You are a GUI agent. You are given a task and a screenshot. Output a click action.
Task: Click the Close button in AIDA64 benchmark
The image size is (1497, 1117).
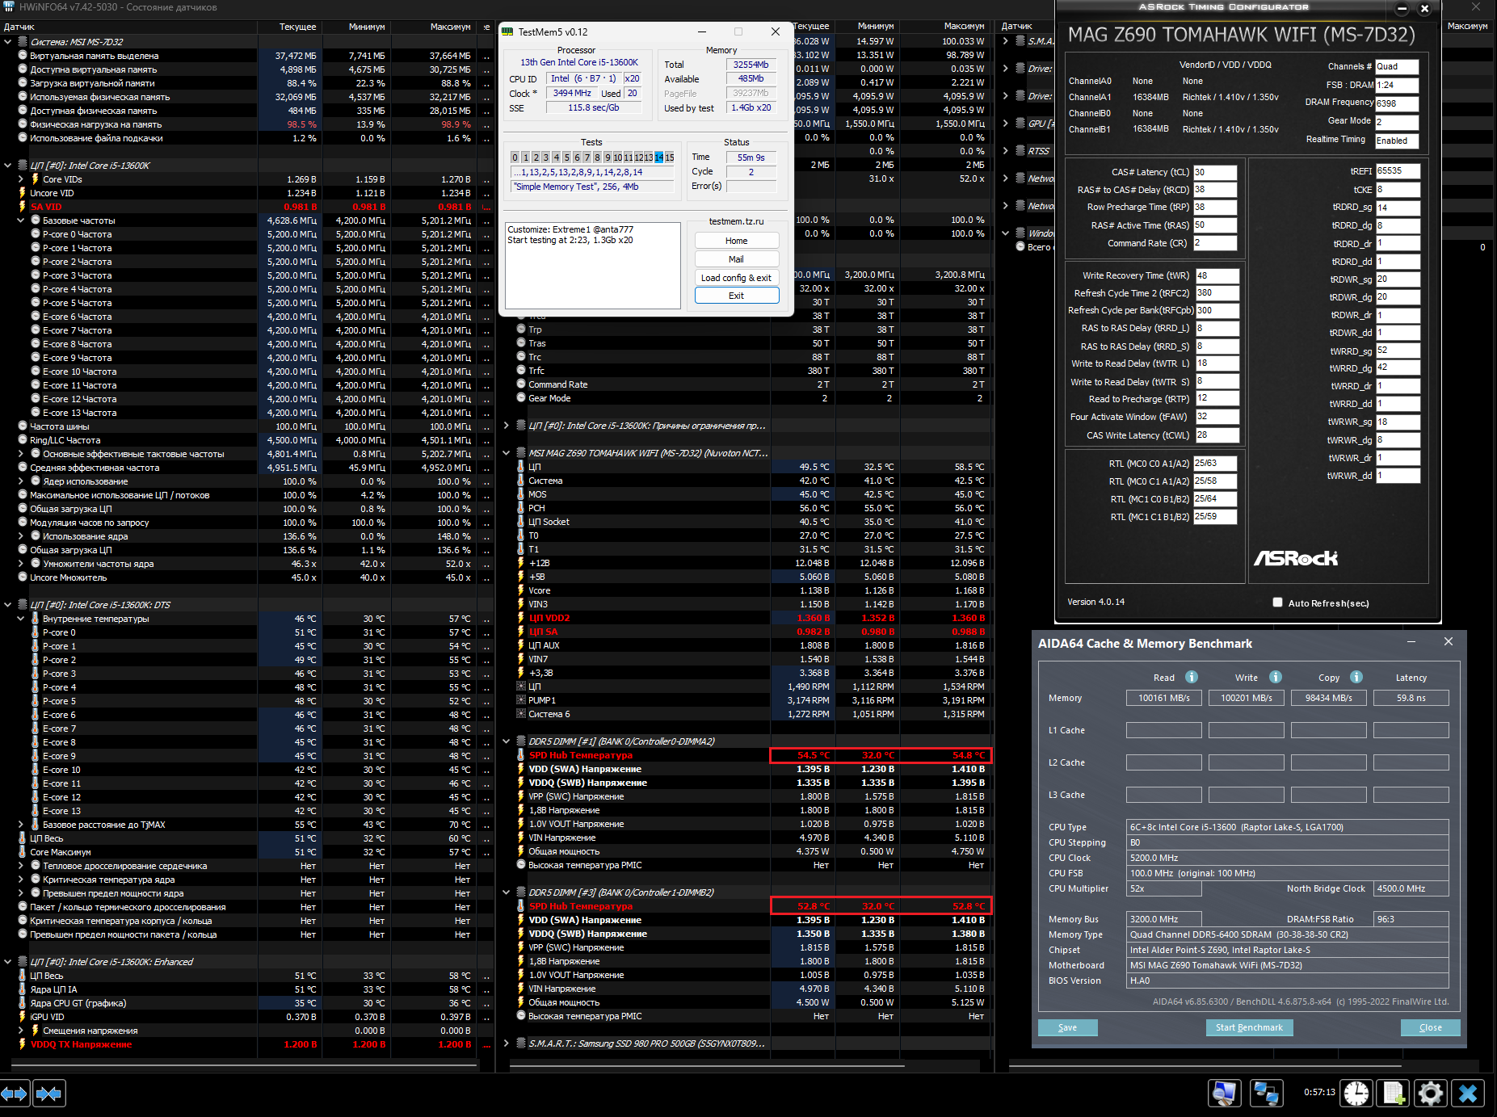click(x=1431, y=1027)
